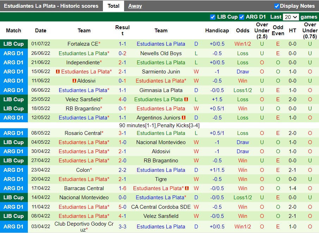The image size is (319, 233).
Task: Click the date 08/04/22
Action: pos(41,216)
